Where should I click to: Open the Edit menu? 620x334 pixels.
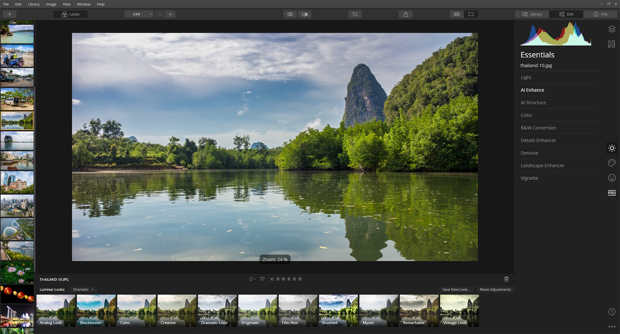[18, 4]
